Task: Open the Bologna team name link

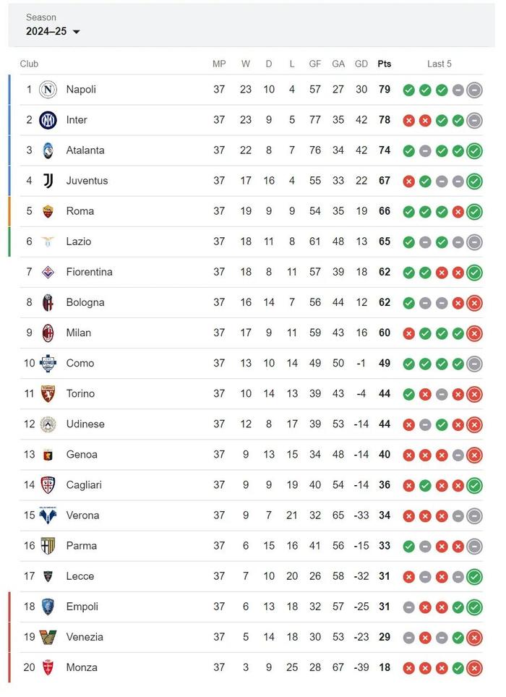Action: tap(85, 302)
